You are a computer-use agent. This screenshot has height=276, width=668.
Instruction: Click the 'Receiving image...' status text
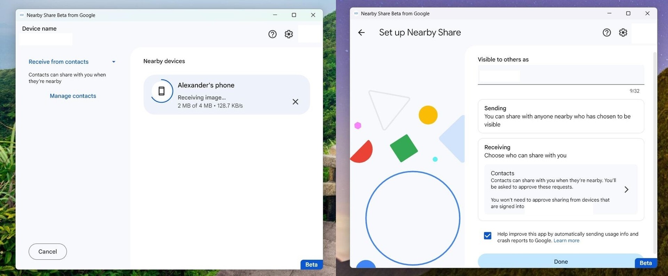click(202, 98)
